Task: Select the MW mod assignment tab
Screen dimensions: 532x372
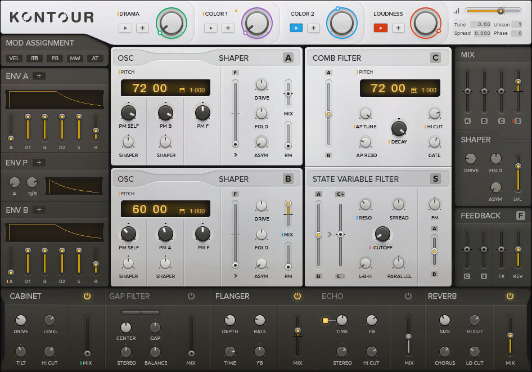Action: pyautogui.click(x=75, y=59)
